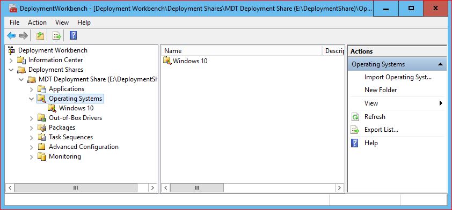Sort by the Name column header
The height and width of the screenshot is (210, 452).
(241, 51)
